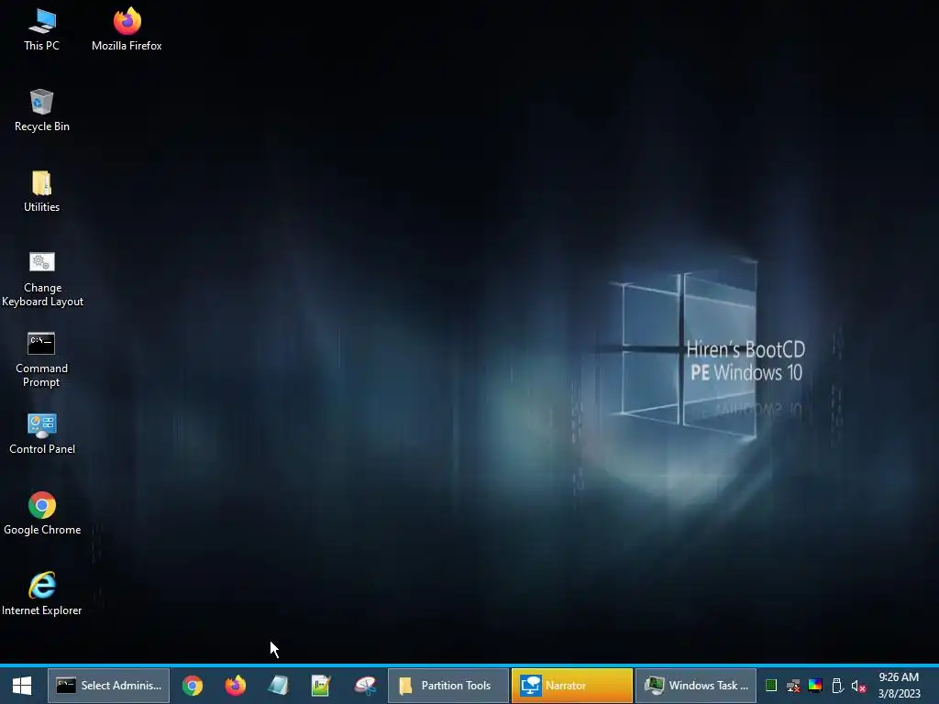Launch Chrome from the taskbar
The width and height of the screenshot is (939, 704).
coord(193,686)
